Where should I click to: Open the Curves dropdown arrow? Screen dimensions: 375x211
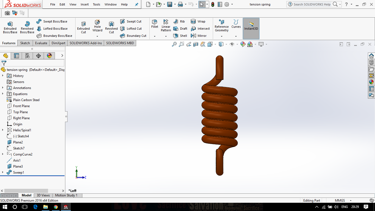pos(236,36)
